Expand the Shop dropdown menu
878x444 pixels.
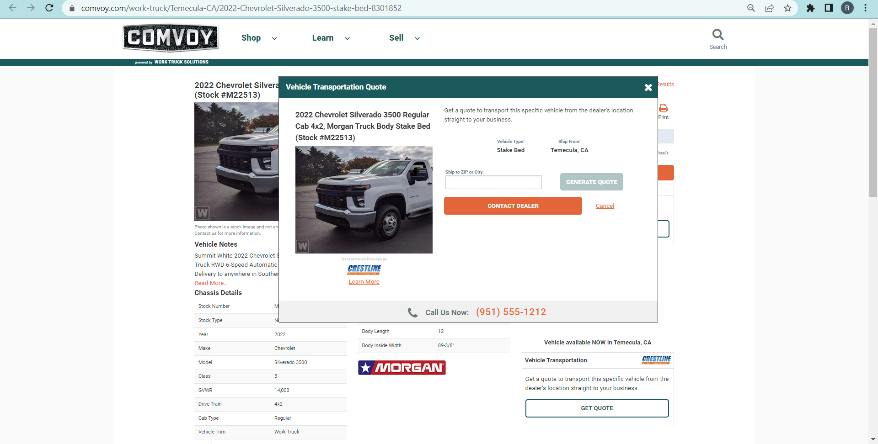click(259, 38)
